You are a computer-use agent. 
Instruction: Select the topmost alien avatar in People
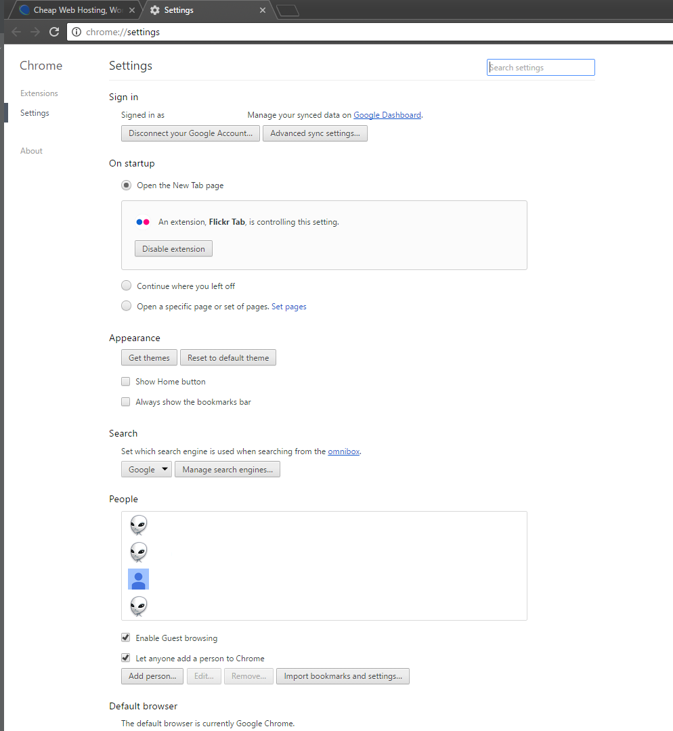[x=139, y=525]
